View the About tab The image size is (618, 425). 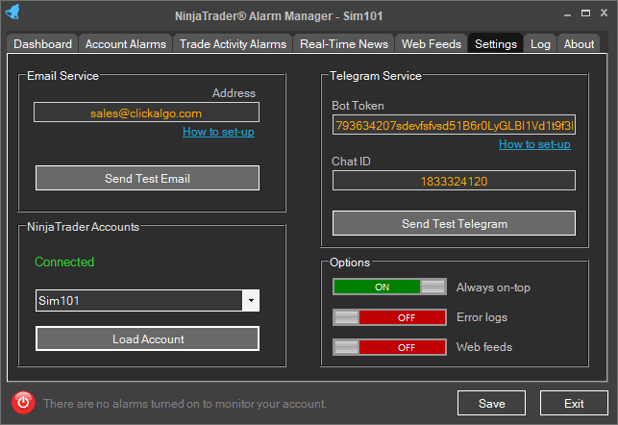pyautogui.click(x=579, y=44)
